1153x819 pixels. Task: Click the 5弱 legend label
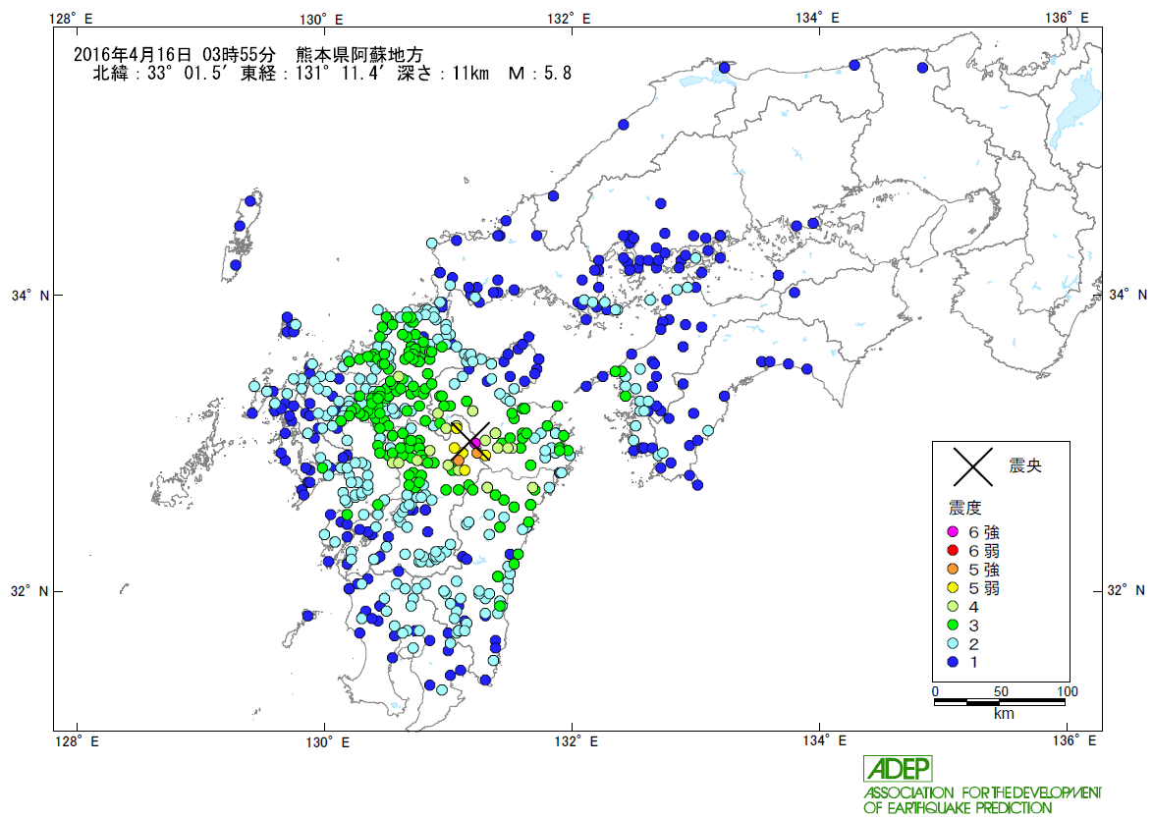click(x=984, y=588)
